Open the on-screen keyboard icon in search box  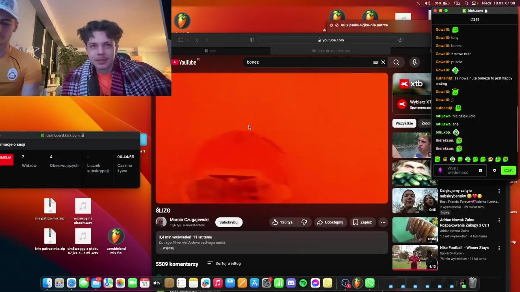pos(376,62)
